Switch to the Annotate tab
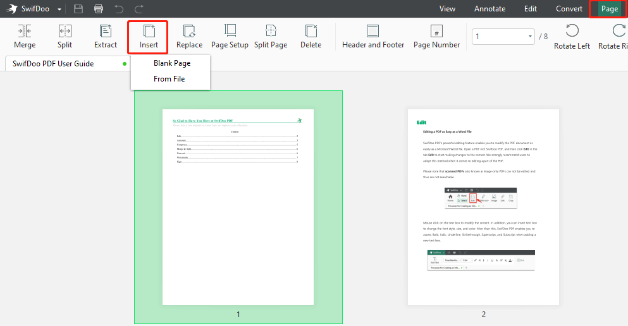Screen dimensions: 628x326 pos(490,9)
